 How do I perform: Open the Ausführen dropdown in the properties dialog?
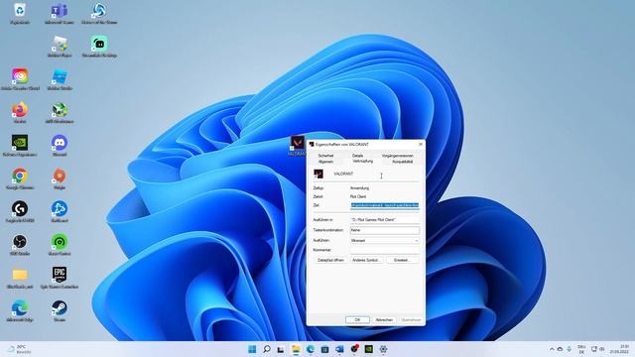tap(385, 240)
